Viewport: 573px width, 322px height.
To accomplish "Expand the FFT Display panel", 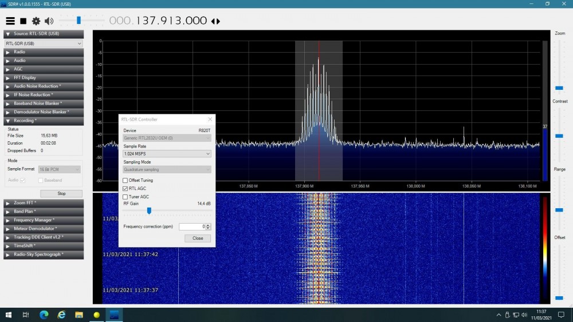I will (x=44, y=78).
